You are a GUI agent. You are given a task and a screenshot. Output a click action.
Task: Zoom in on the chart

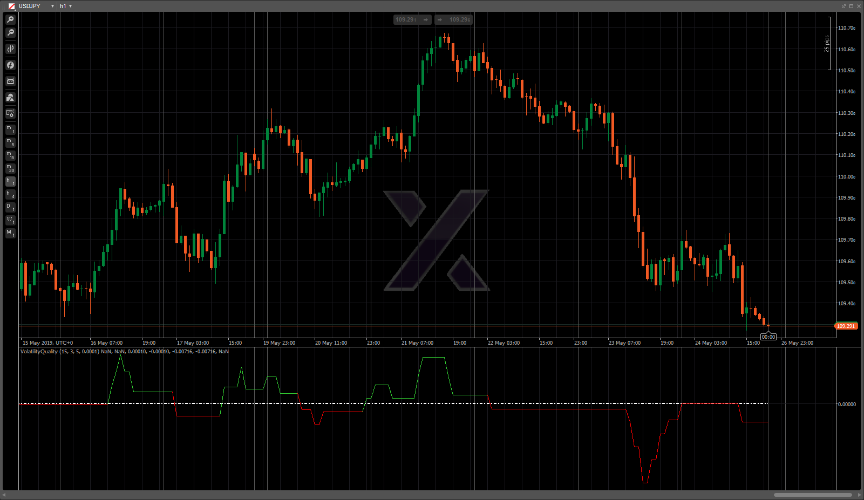point(10,20)
